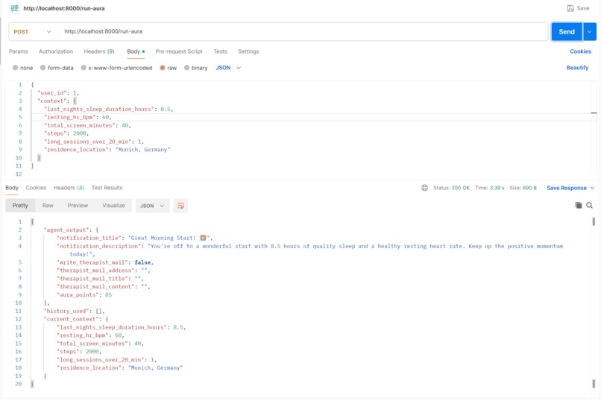Click the Save floppy disk icon
601x401 pixels.
click(570, 8)
